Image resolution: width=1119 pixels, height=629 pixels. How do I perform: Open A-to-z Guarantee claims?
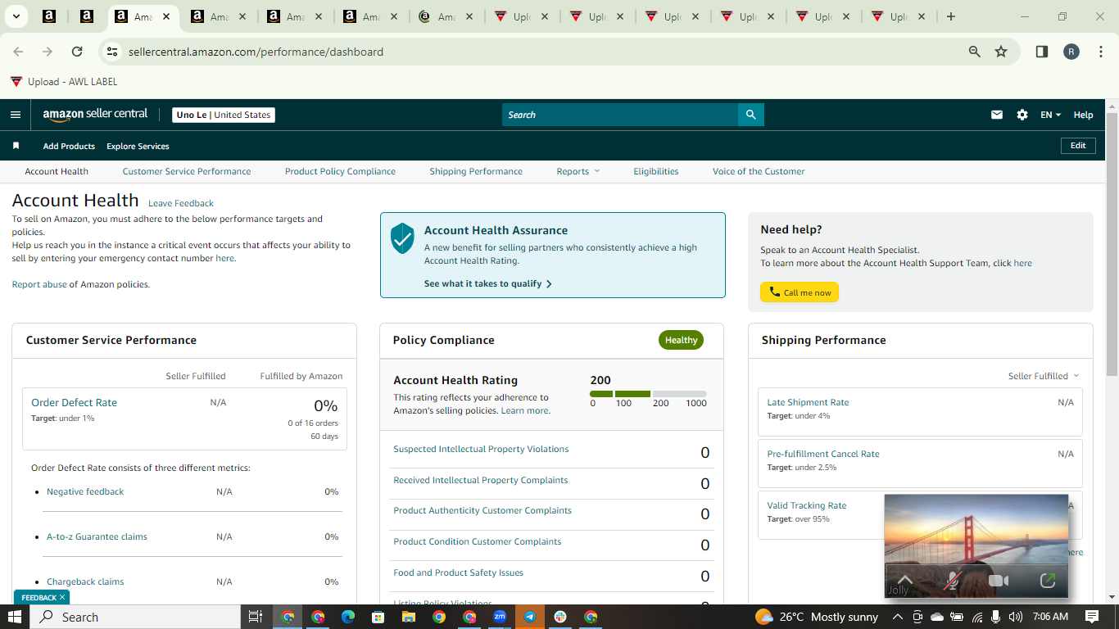97,536
